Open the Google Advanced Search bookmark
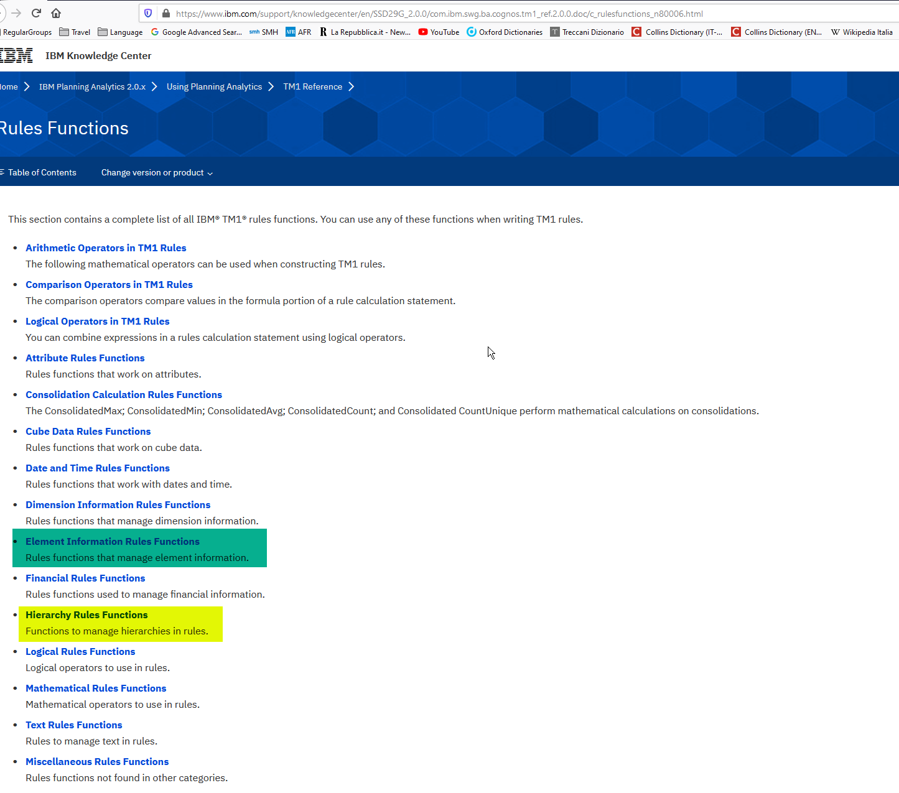899x793 pixels. point(196,32)
